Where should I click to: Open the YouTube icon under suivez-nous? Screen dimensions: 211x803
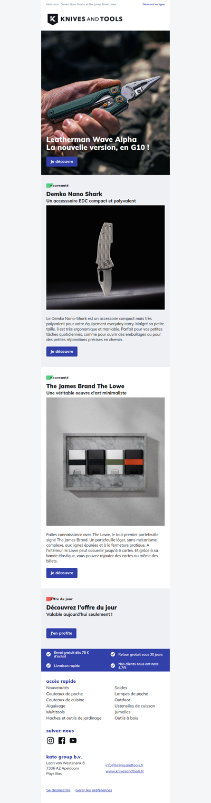pos(73,740)
